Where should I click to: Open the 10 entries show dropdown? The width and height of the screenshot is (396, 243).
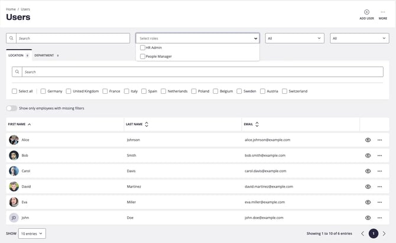tap(32, 234)
